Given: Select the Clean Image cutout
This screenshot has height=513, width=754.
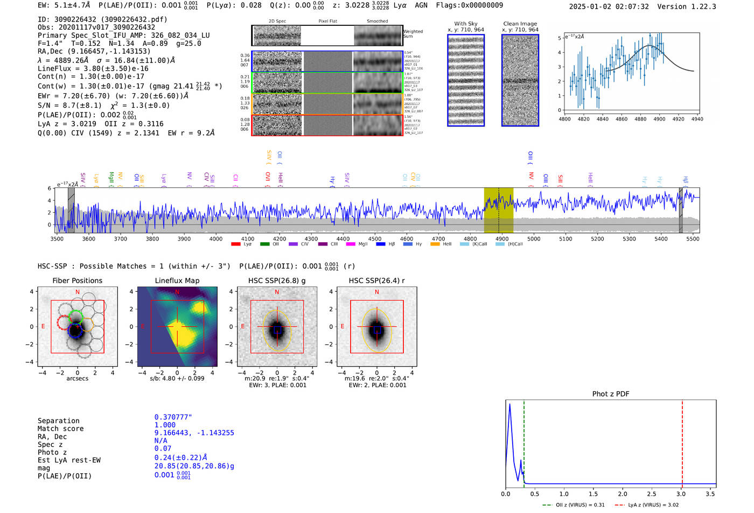Looking at the screenshot, I should point(520,81).
